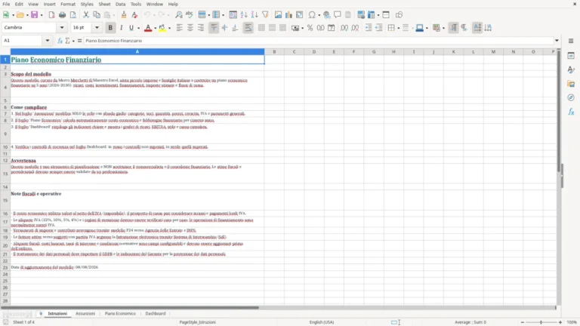The image size is (580, 326).
Task: Click the Freeze Rows and Columns icon
Action: 371,15
